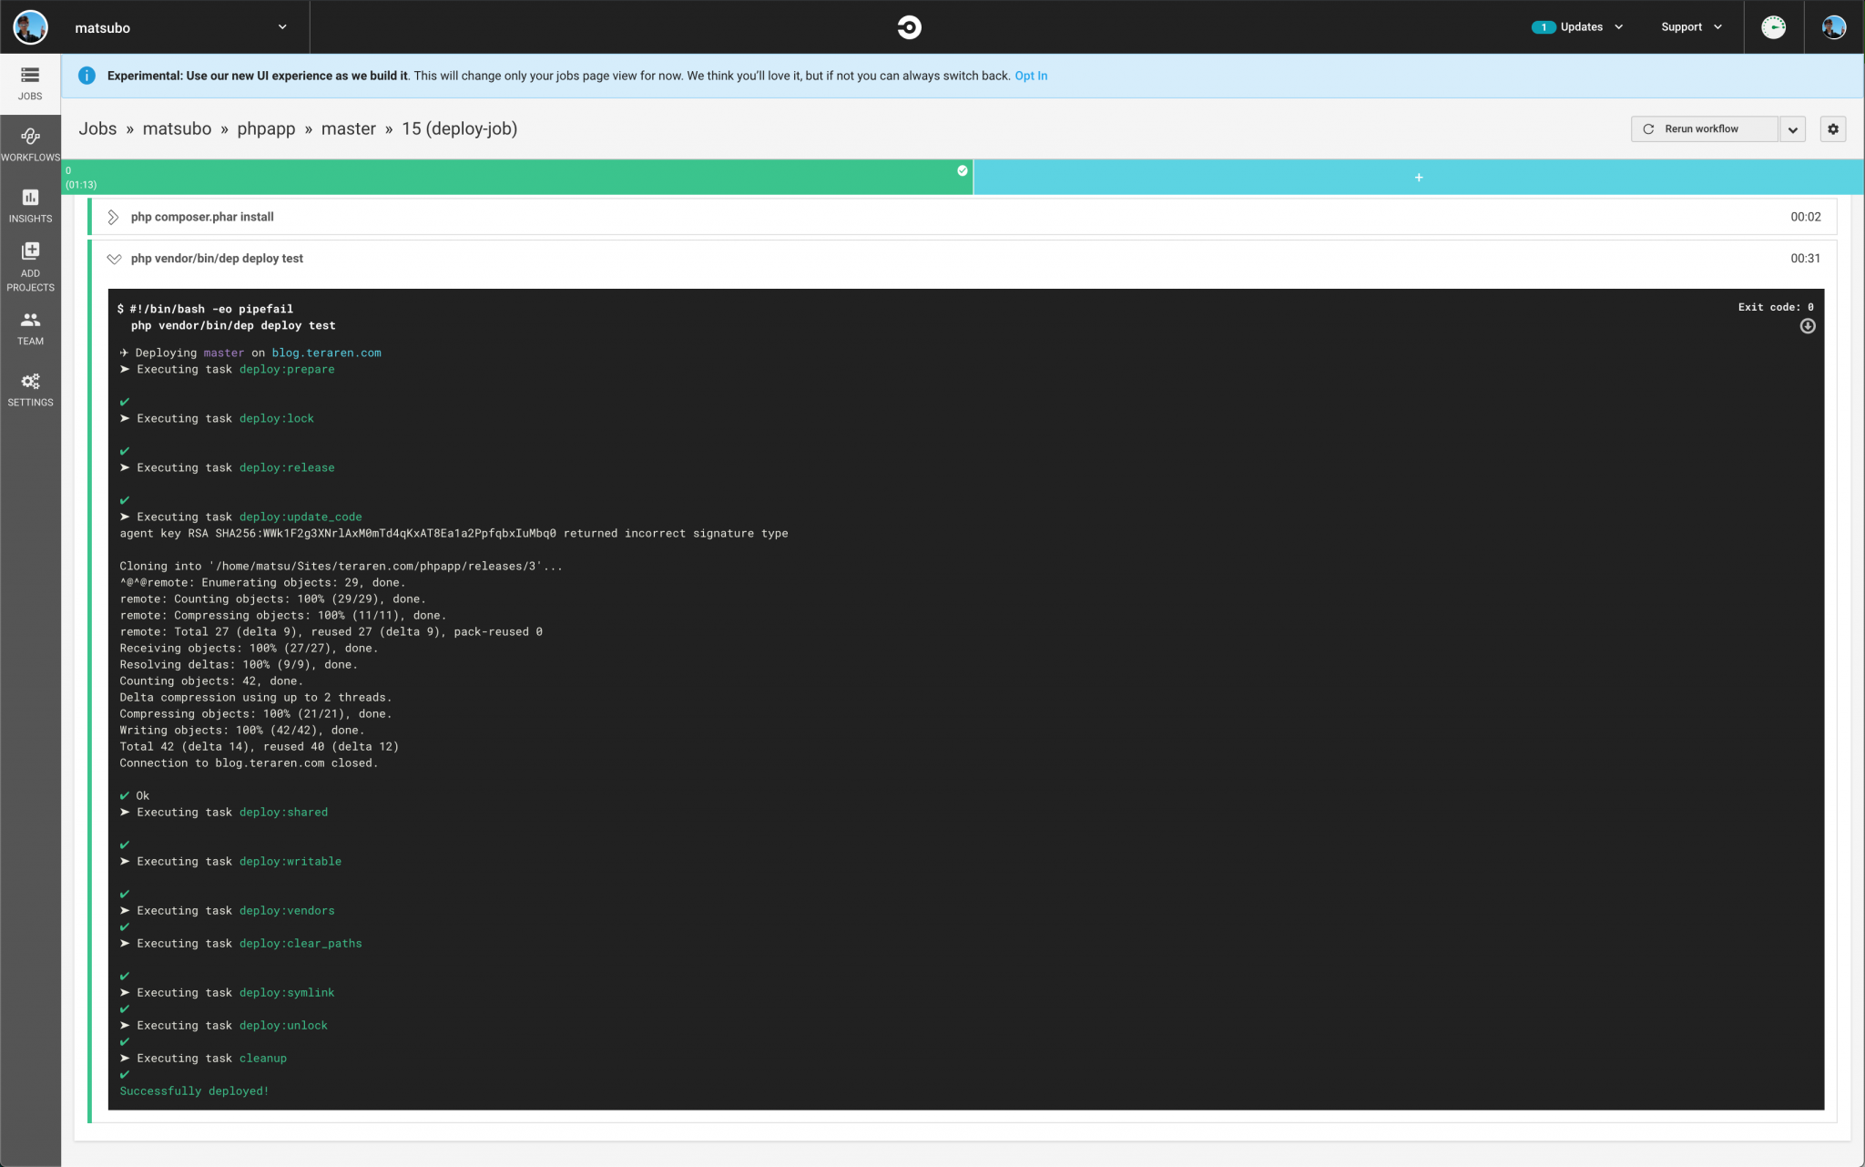
Task: Download the deploy step output log
Action: (1807, 326)
